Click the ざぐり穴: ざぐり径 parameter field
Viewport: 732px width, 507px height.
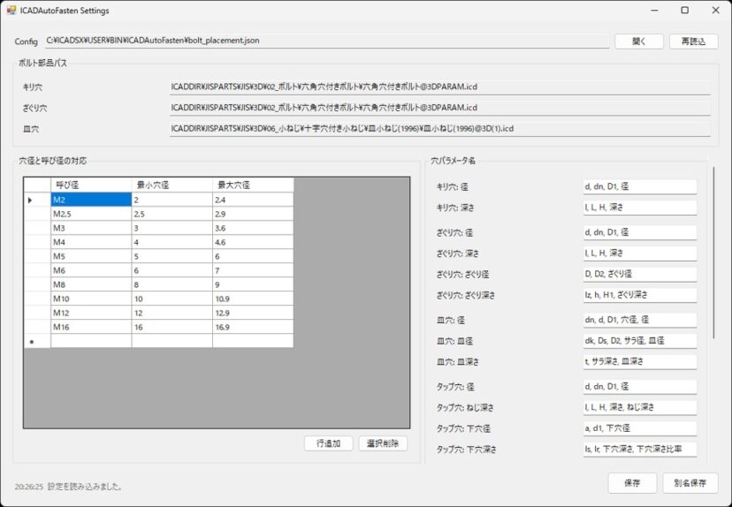639,274
